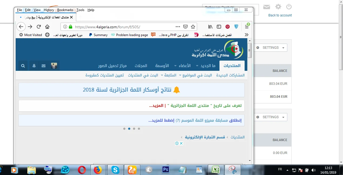The height and width of the screenshot is (175, 343).
Task: Click the Back to account link
Action: (280, 15)
